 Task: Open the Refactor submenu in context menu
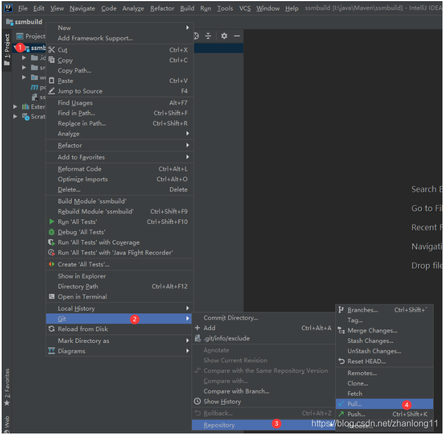click(x=120, y=146)
